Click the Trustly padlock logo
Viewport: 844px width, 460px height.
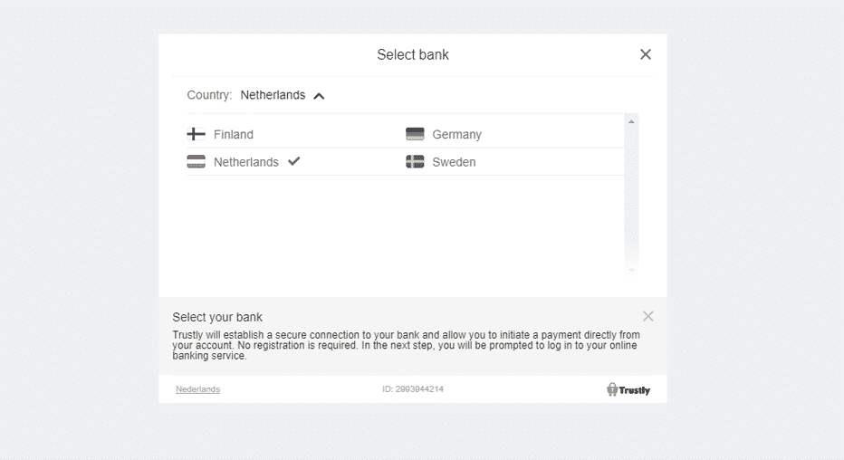click(612, 389)
